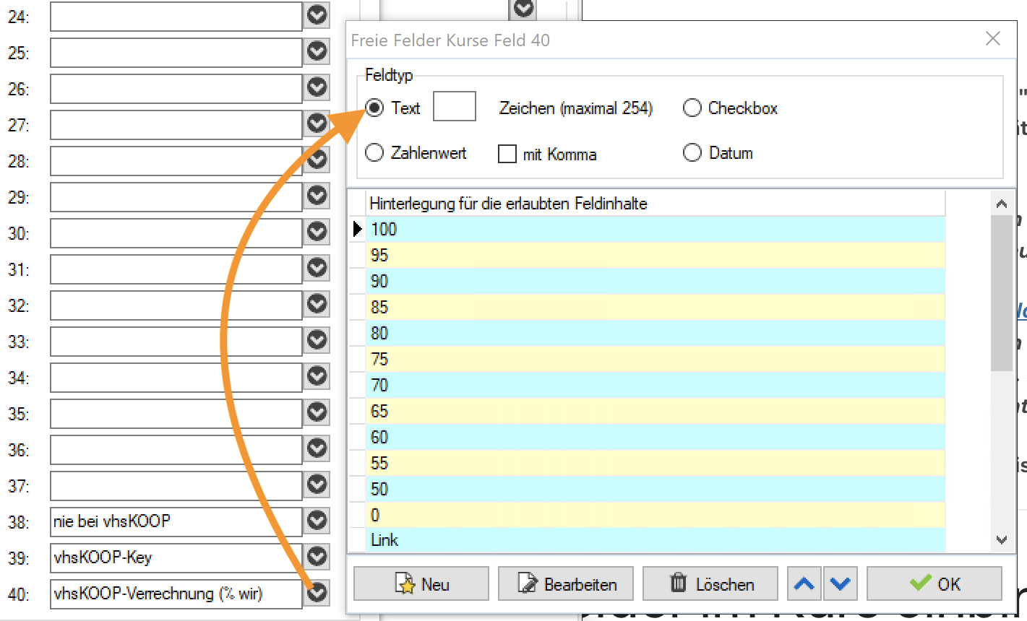Click the empty input for field 31

(176, 269)
